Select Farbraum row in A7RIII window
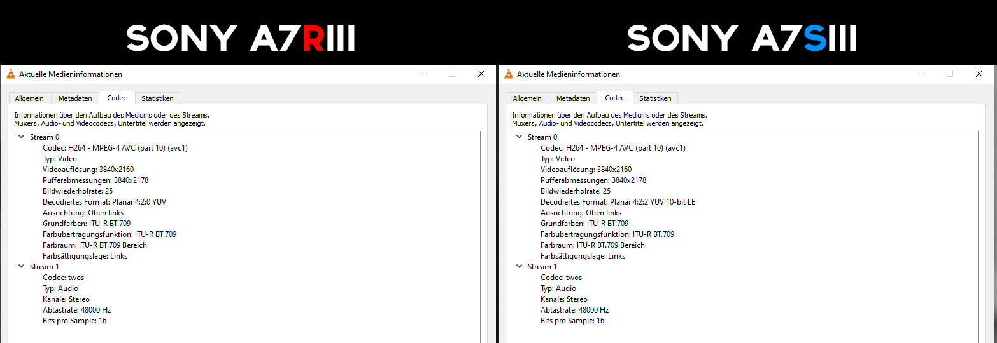Viewport: 997px width, 343px height. (x=95, y=245)
